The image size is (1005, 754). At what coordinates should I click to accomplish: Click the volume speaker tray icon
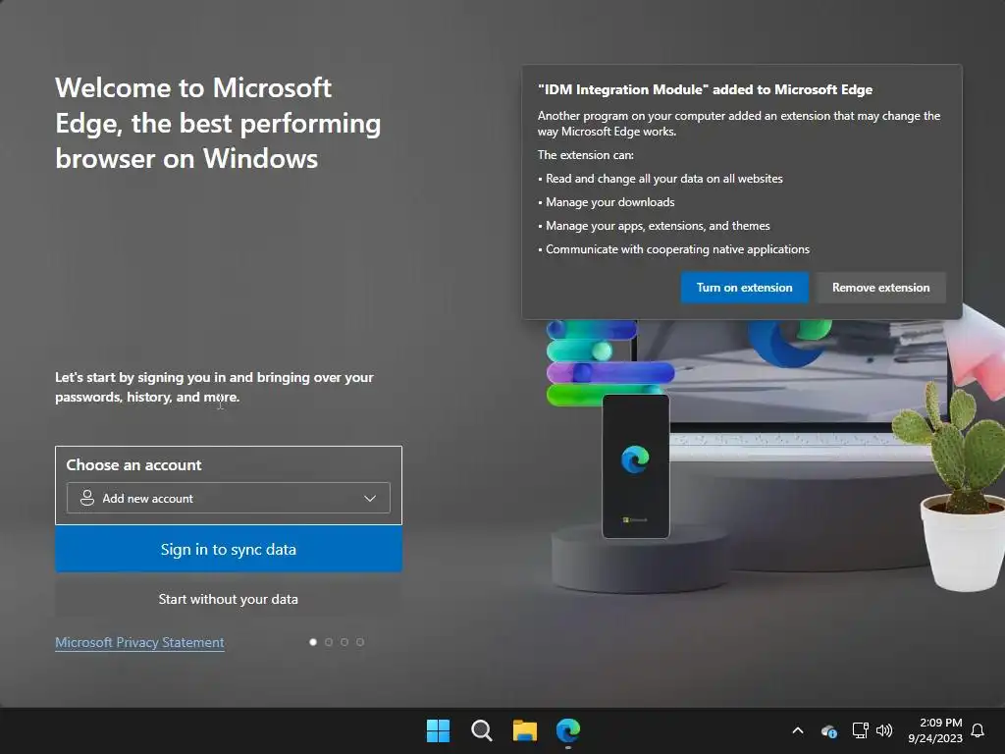(x=884, y=730)
